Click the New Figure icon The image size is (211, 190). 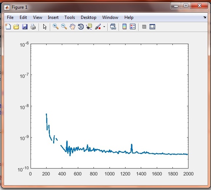[x=8, y=27]
